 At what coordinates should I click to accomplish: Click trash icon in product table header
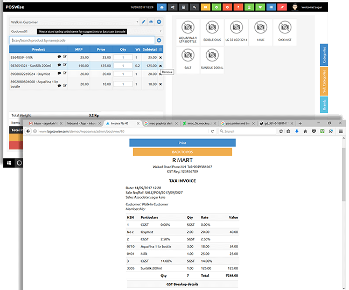click(160, 50)
